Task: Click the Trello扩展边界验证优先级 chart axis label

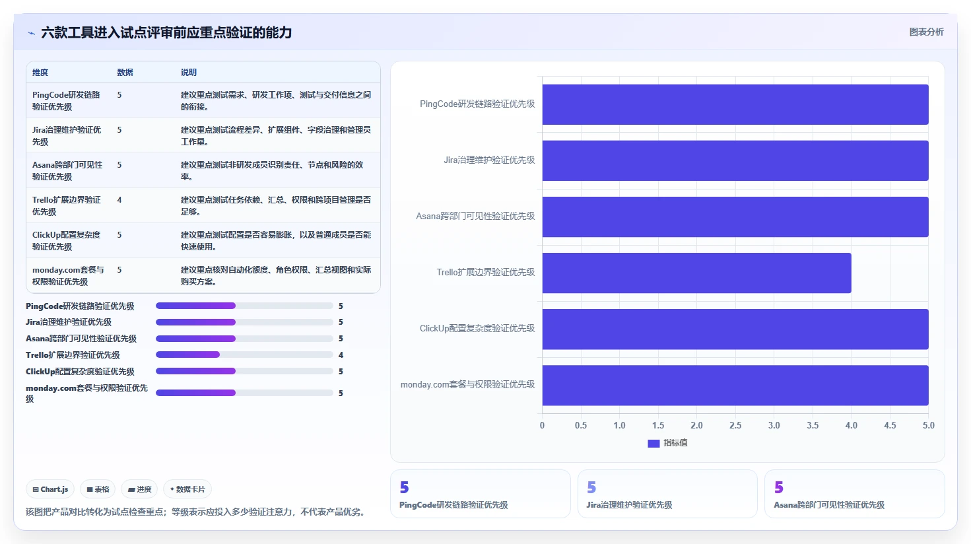Action: point(486,273)
